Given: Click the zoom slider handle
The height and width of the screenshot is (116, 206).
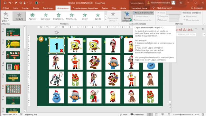Looking at the screenshot, I should 180,115.
